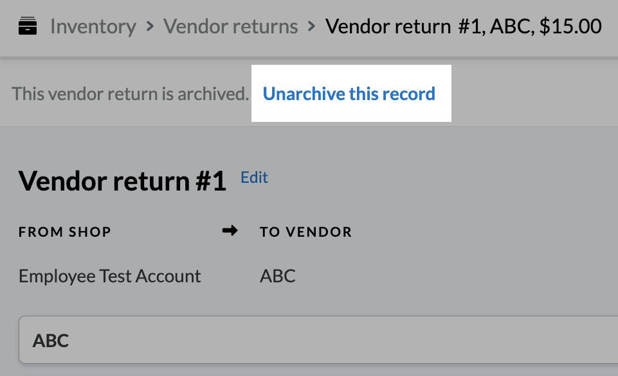Viewport: 618px width, 376px height.
Task: Click the bold Vendor return #1 heading
Action: click(122, 182)
